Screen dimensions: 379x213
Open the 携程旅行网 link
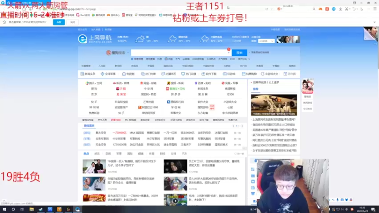click(175, 102)
